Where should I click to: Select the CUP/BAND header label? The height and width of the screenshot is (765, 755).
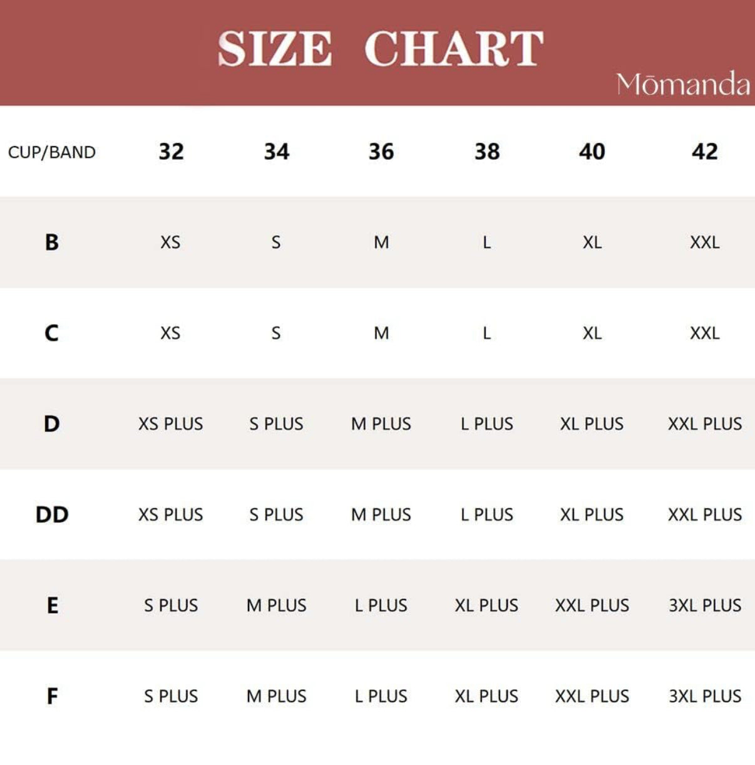(51, 152)
